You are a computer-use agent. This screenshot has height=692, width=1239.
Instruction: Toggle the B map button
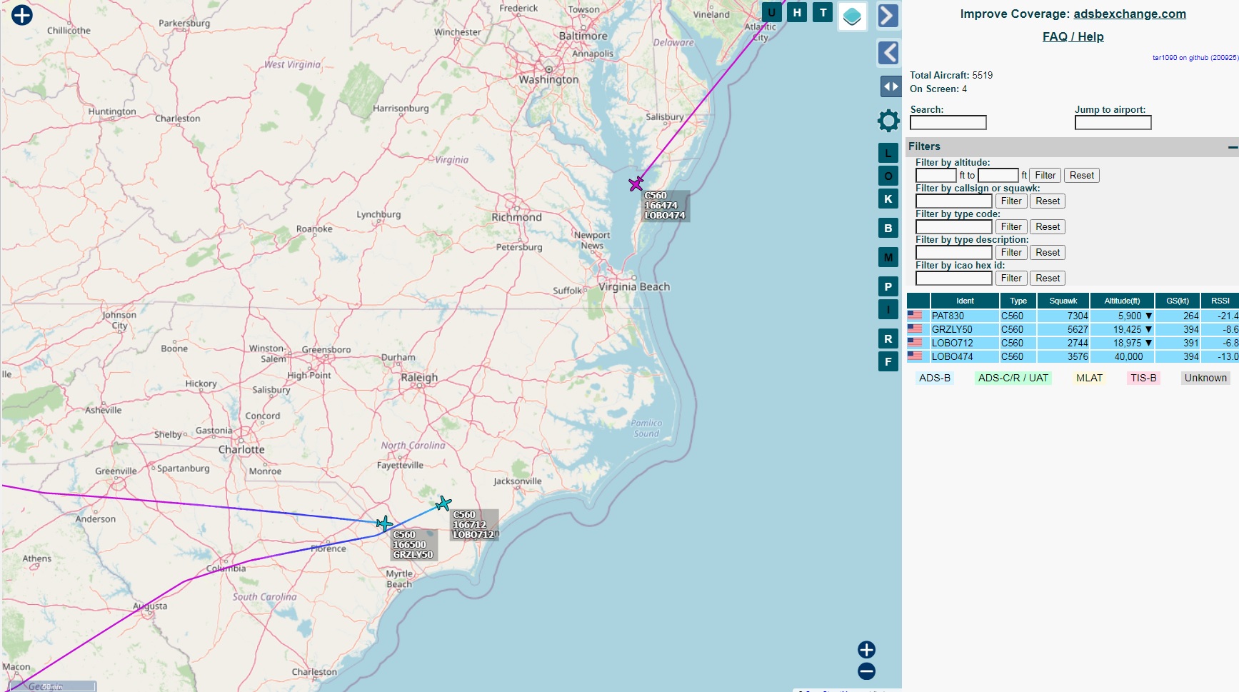pyautogui.click(x=888, y=228)
